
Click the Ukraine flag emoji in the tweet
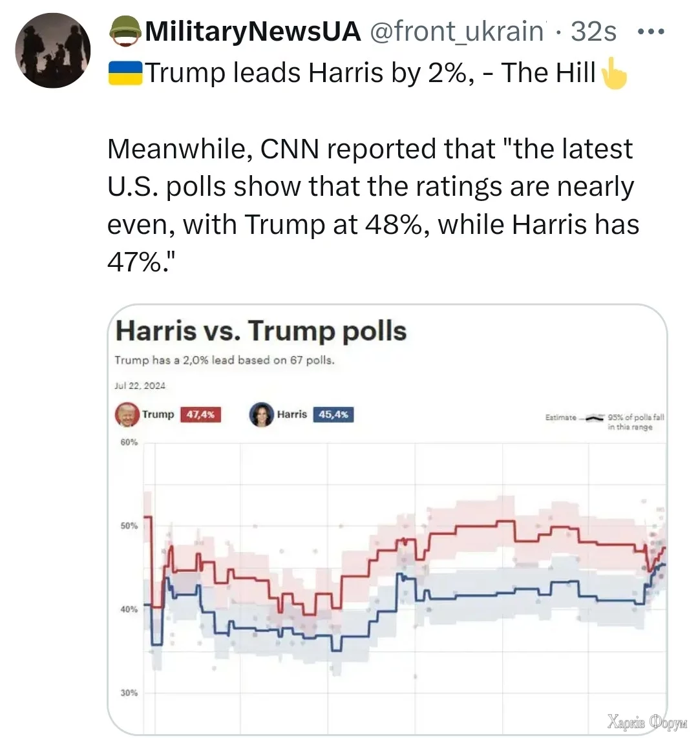click(x=125, y=72)
